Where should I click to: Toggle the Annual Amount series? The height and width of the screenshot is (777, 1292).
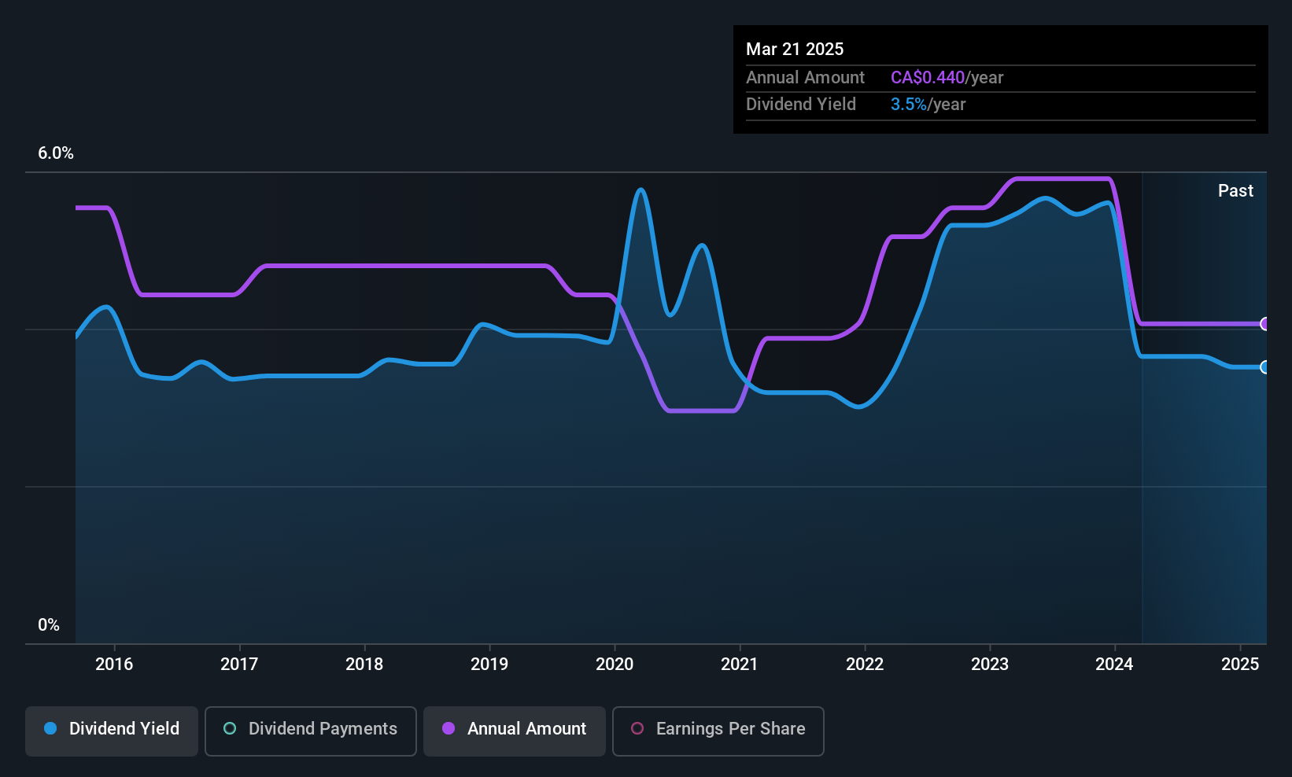(x=515, y=731)
